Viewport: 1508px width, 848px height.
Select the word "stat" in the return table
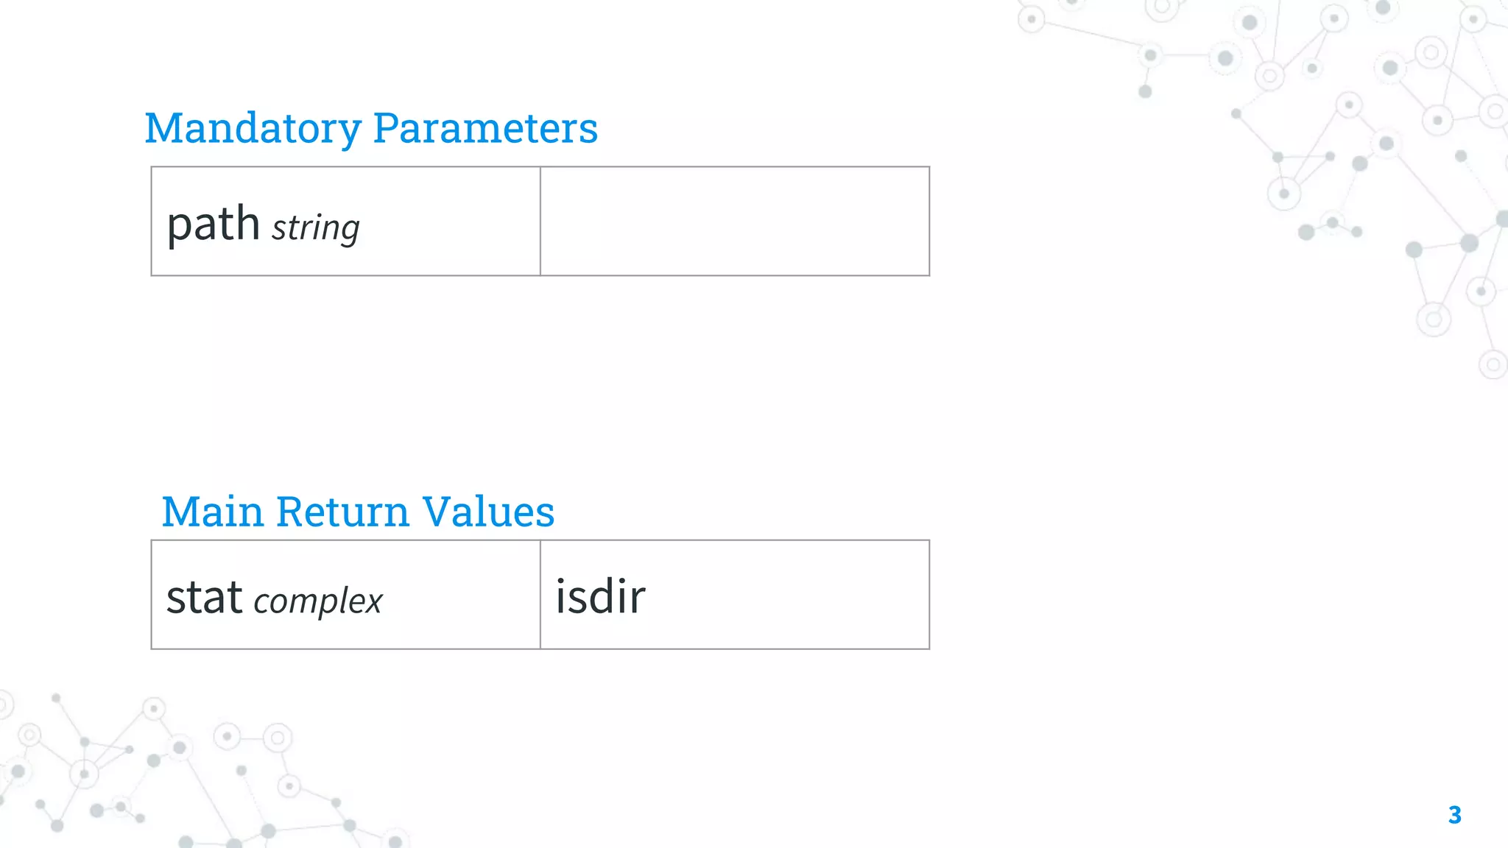point(205,597)
